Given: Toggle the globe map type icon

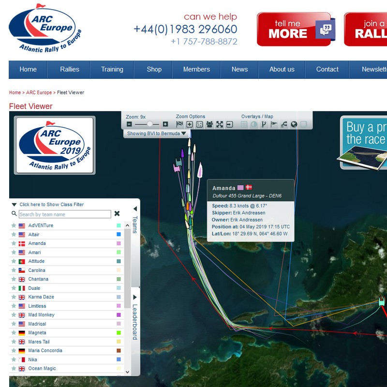Looking at the screenshot, I should (x=294, y=124).
